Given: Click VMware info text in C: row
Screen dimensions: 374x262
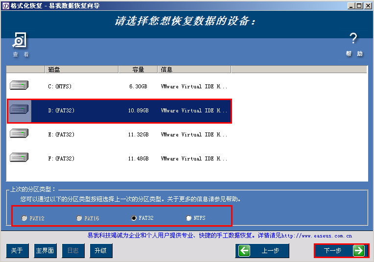Looking at the screenshot, I should 194,86.
